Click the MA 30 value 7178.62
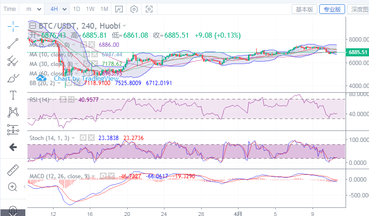 click(x=112, y=64)
